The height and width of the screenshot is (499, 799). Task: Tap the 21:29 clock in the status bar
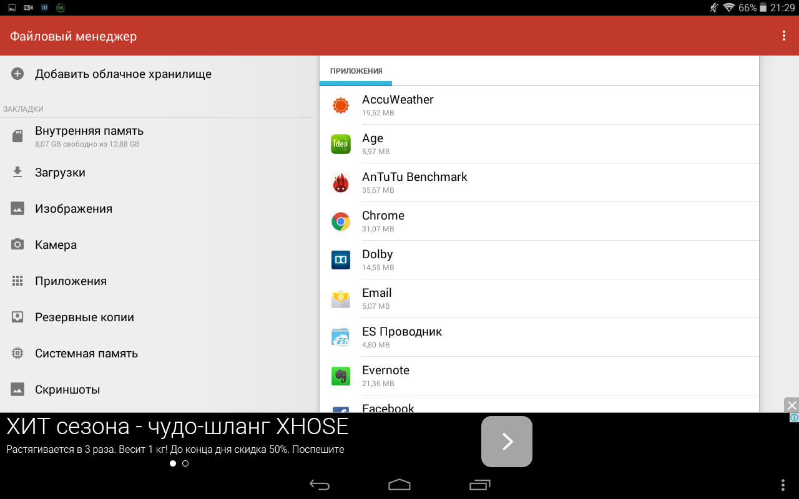pyautogui.click(x=782, y=8)
